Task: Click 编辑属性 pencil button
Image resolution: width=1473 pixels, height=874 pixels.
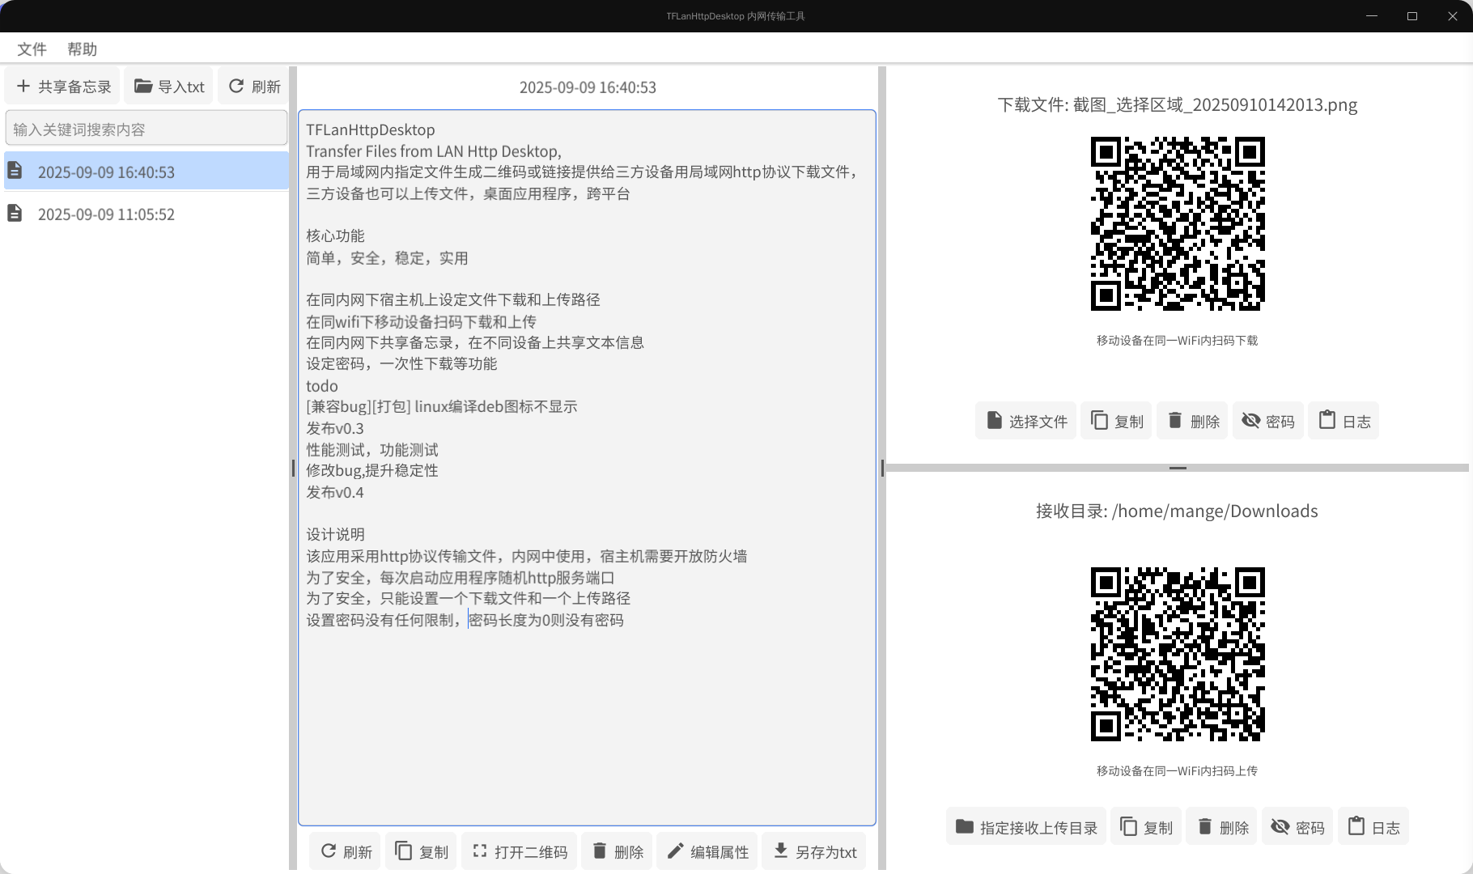Action: [x=707, y=851]
